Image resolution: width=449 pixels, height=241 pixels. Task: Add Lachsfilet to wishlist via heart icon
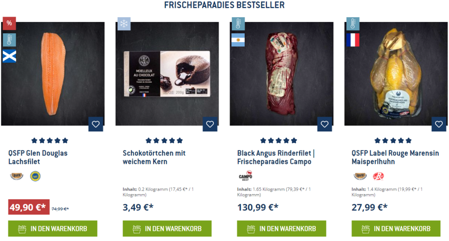[x=96, y=124]
